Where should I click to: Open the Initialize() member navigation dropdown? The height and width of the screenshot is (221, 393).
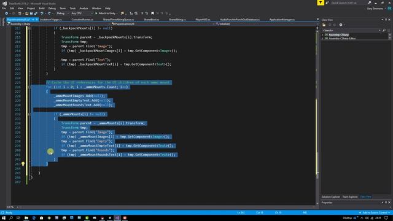pyautogui.click(x=267, y=24)
